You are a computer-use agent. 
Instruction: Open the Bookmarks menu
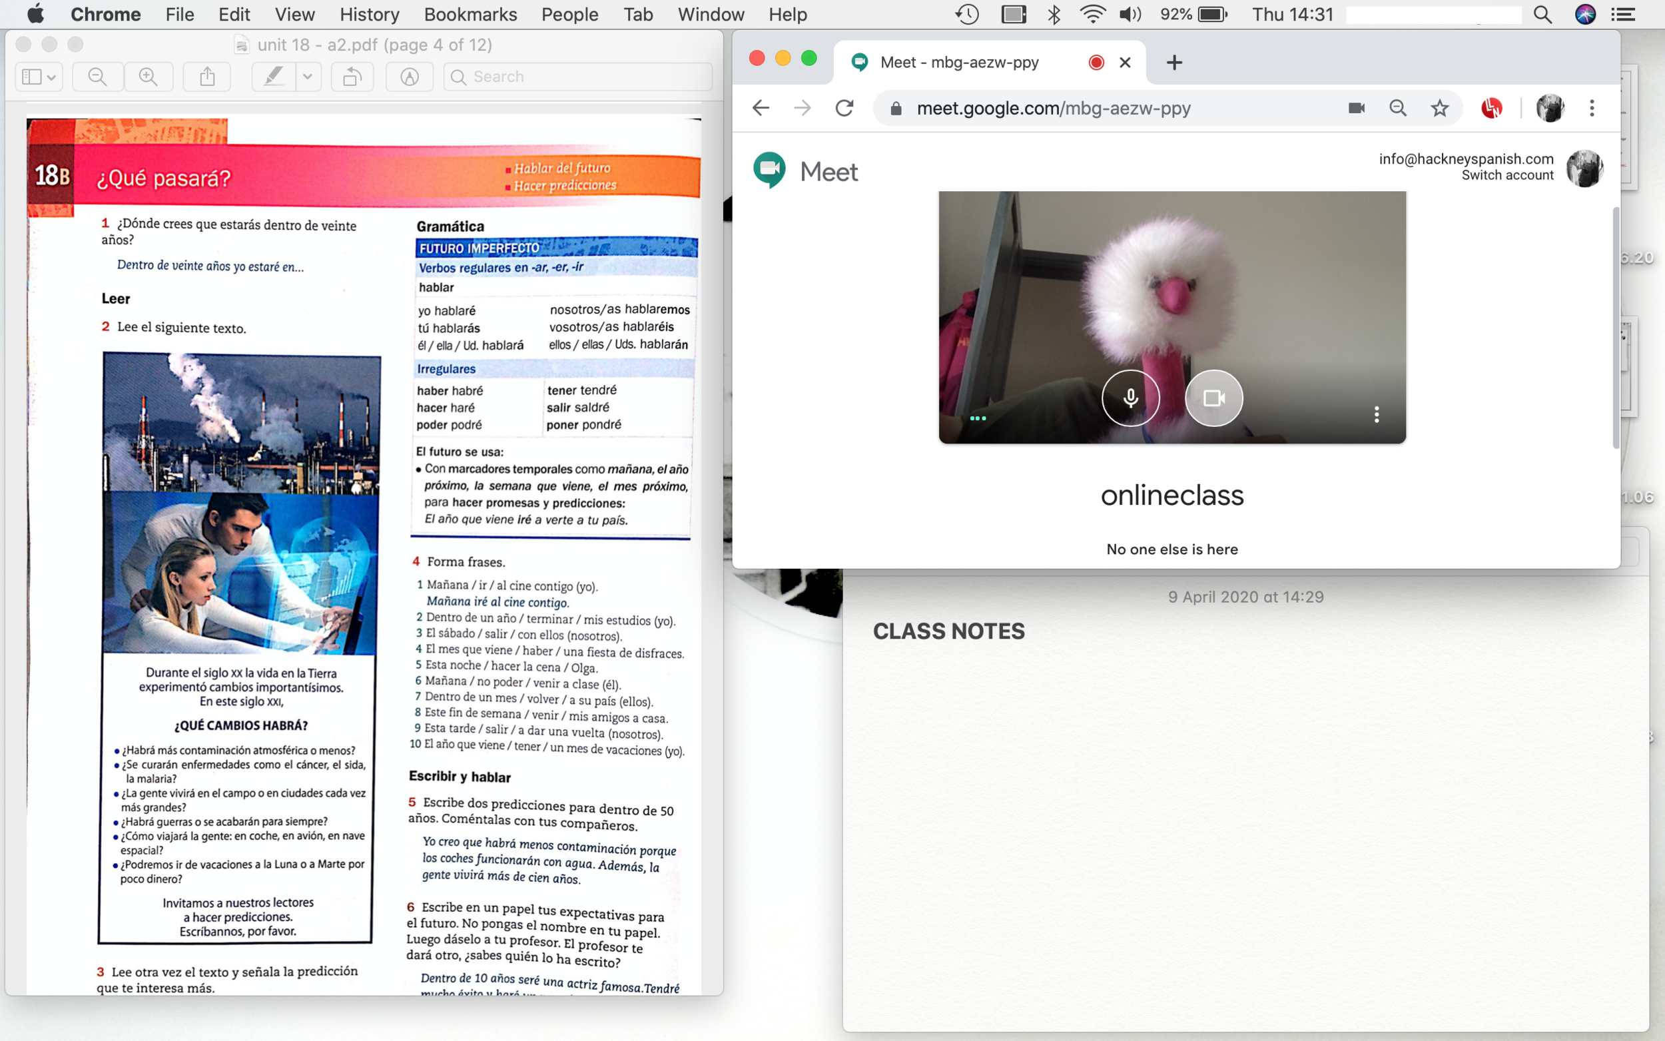click(470, 14)
